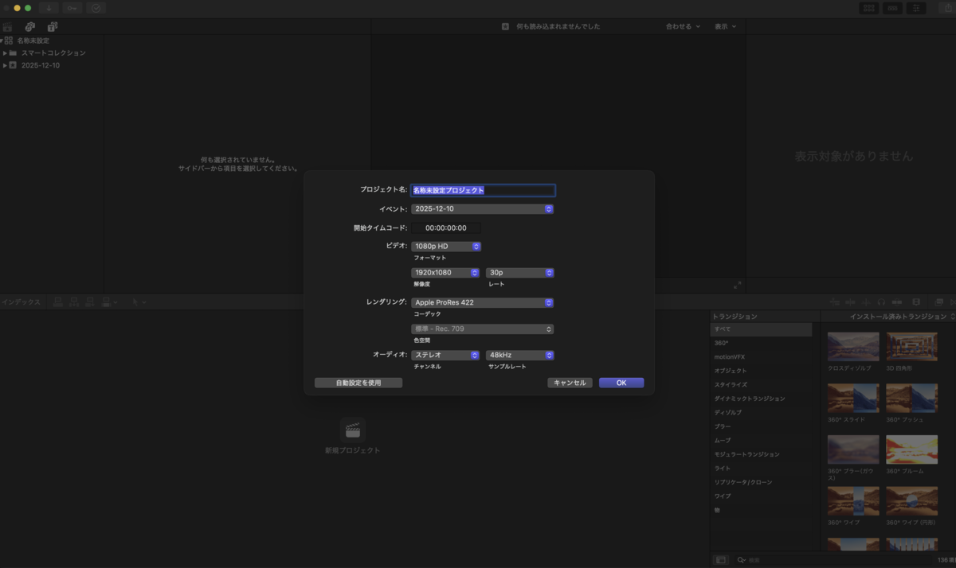This screenshot has height=568, width=956.
Task: Show background tasks checkmark circle icon
Action: tap(96, 8)
